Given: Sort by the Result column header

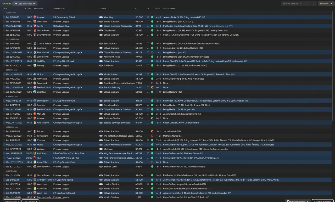Looking at the screenshot, I should (x=158, y=9).
